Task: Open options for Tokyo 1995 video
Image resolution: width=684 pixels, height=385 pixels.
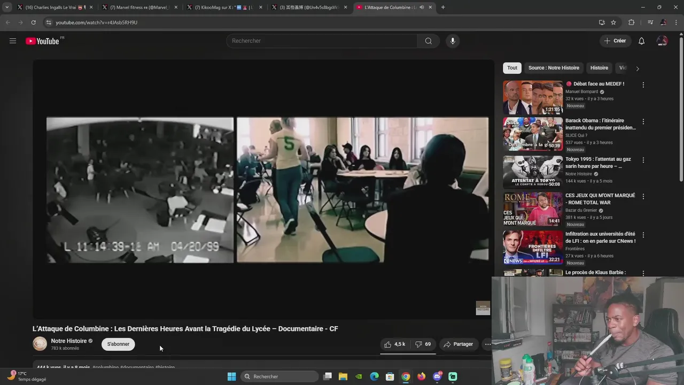Action: pos(643,160)
